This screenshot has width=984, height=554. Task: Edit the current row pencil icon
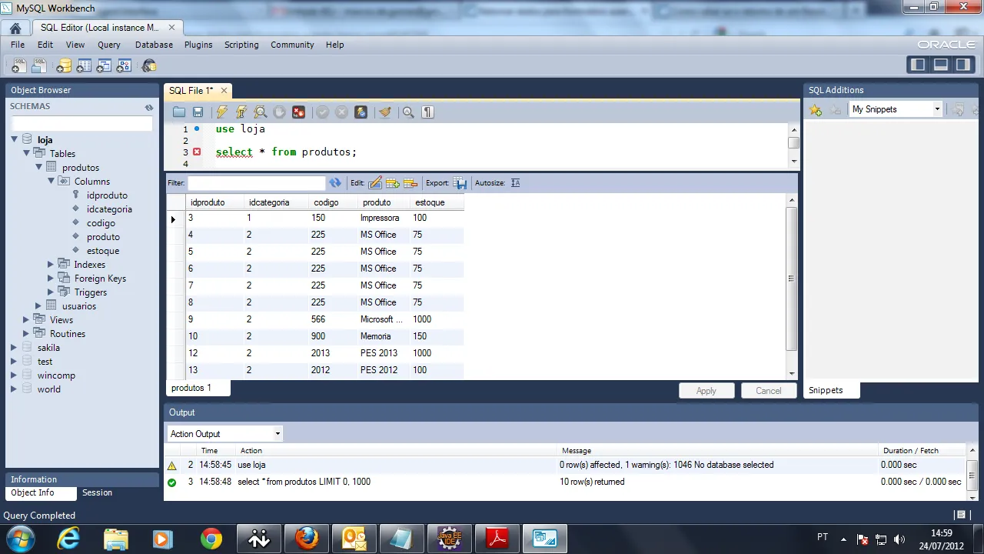coord(375,183)
